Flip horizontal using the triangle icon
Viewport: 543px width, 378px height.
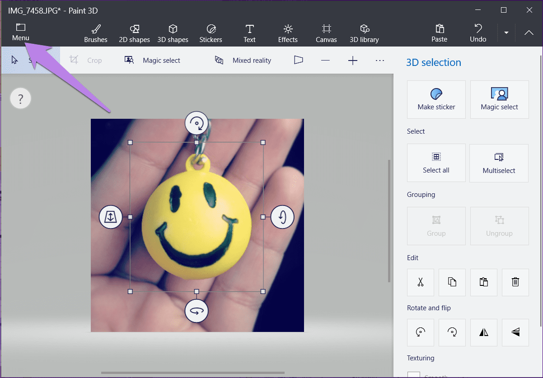click(484, 332)
